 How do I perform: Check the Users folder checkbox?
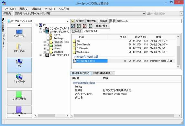[48, 48]
